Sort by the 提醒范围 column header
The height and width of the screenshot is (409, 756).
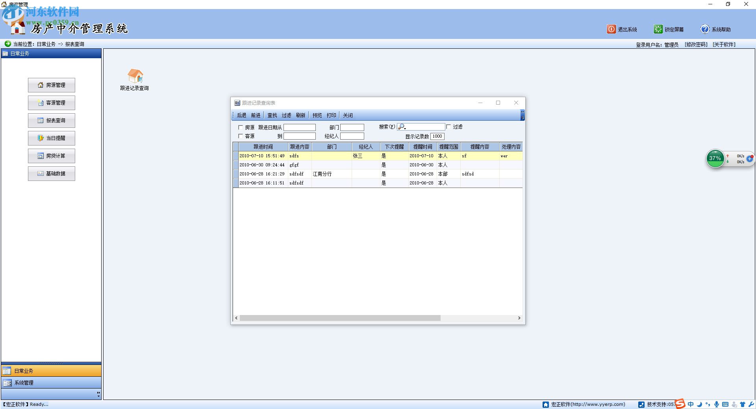point(448,147)
